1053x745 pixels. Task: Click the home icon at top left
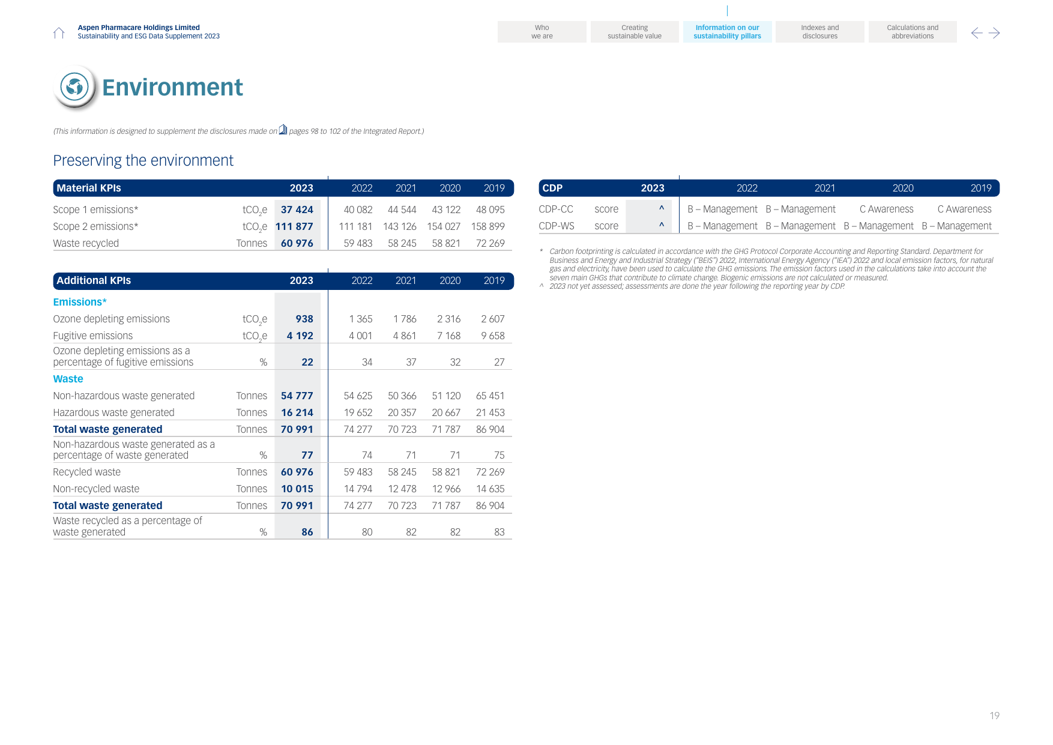click(59, 32)
